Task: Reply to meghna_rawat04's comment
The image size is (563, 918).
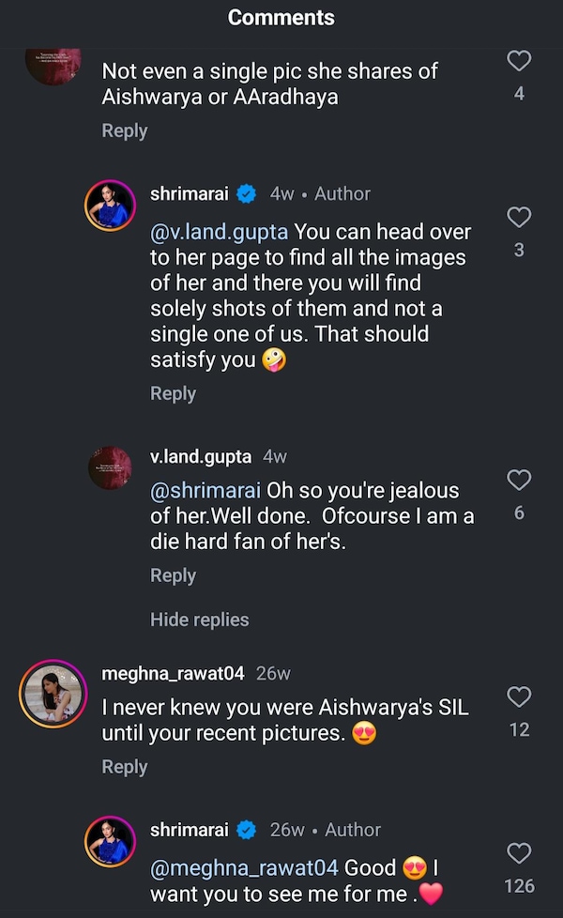Action: 125,767
